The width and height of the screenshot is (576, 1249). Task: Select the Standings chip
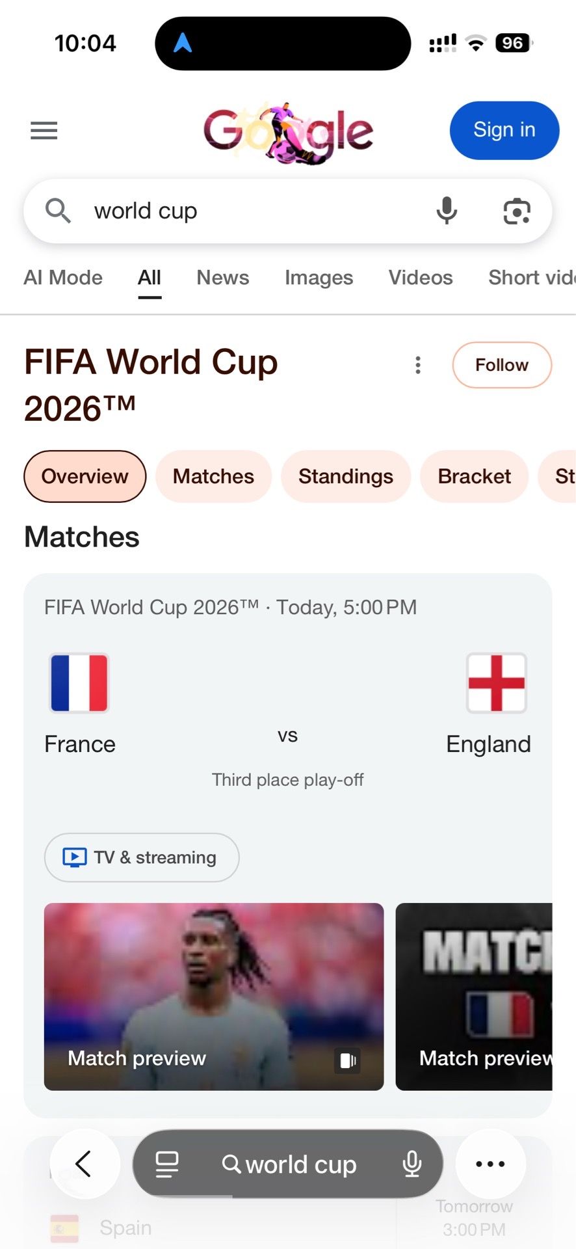click(x=346, y=476)
